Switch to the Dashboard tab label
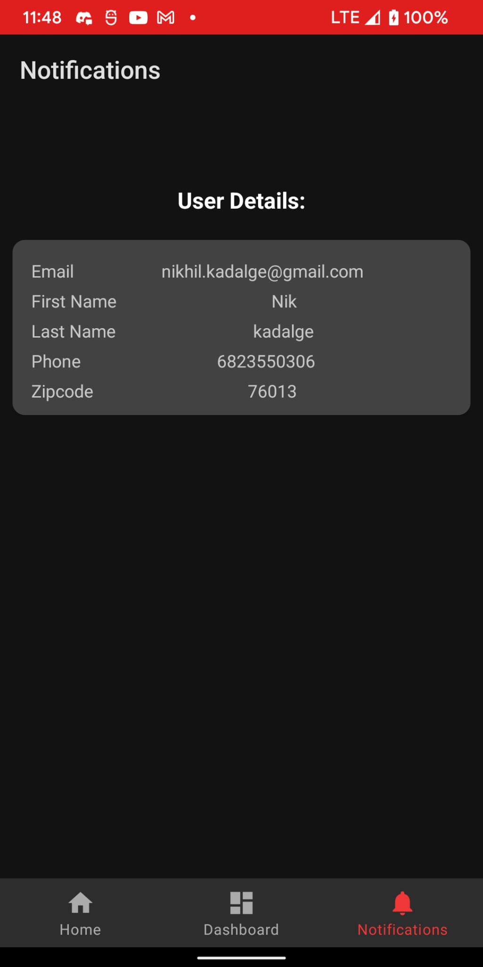483x967 pixels. pos(241,930)
